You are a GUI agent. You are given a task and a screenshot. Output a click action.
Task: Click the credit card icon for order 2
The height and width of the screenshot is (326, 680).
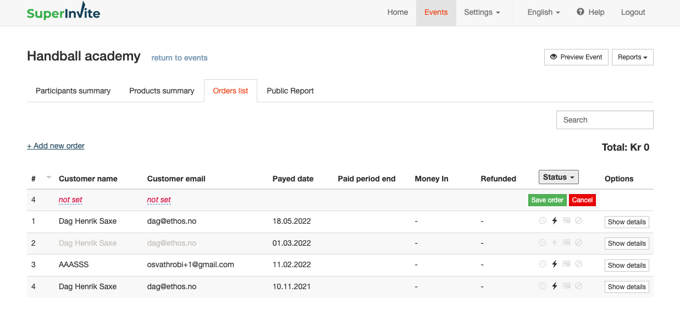point(567,242)
